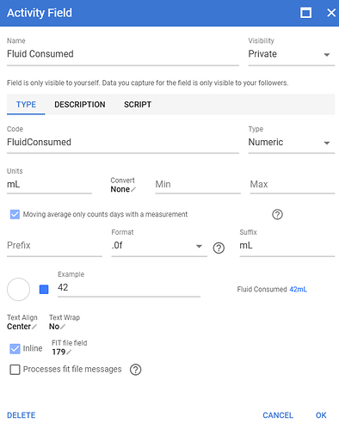Enable Processes fit file messages
This screenshot has height=429, width=339.
click(15, 370)
